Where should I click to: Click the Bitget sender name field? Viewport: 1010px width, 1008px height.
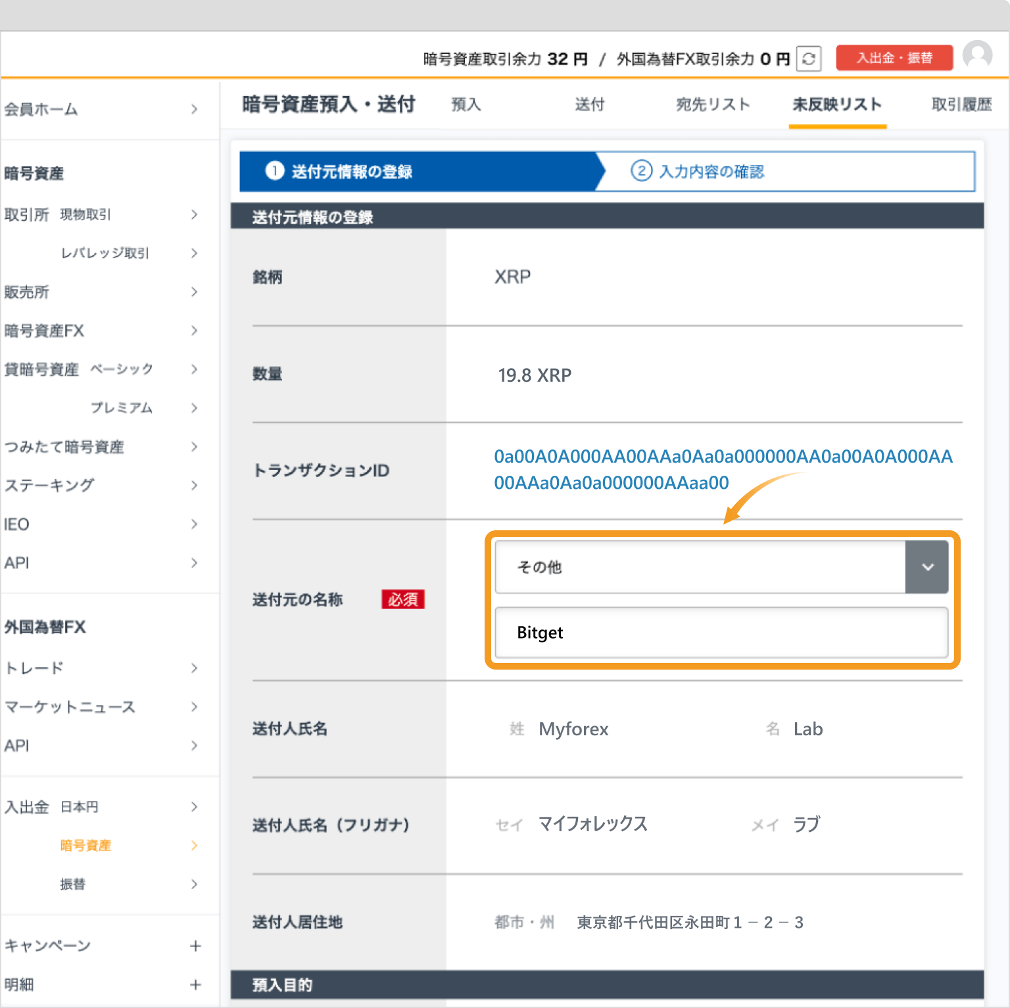point(721,632)
